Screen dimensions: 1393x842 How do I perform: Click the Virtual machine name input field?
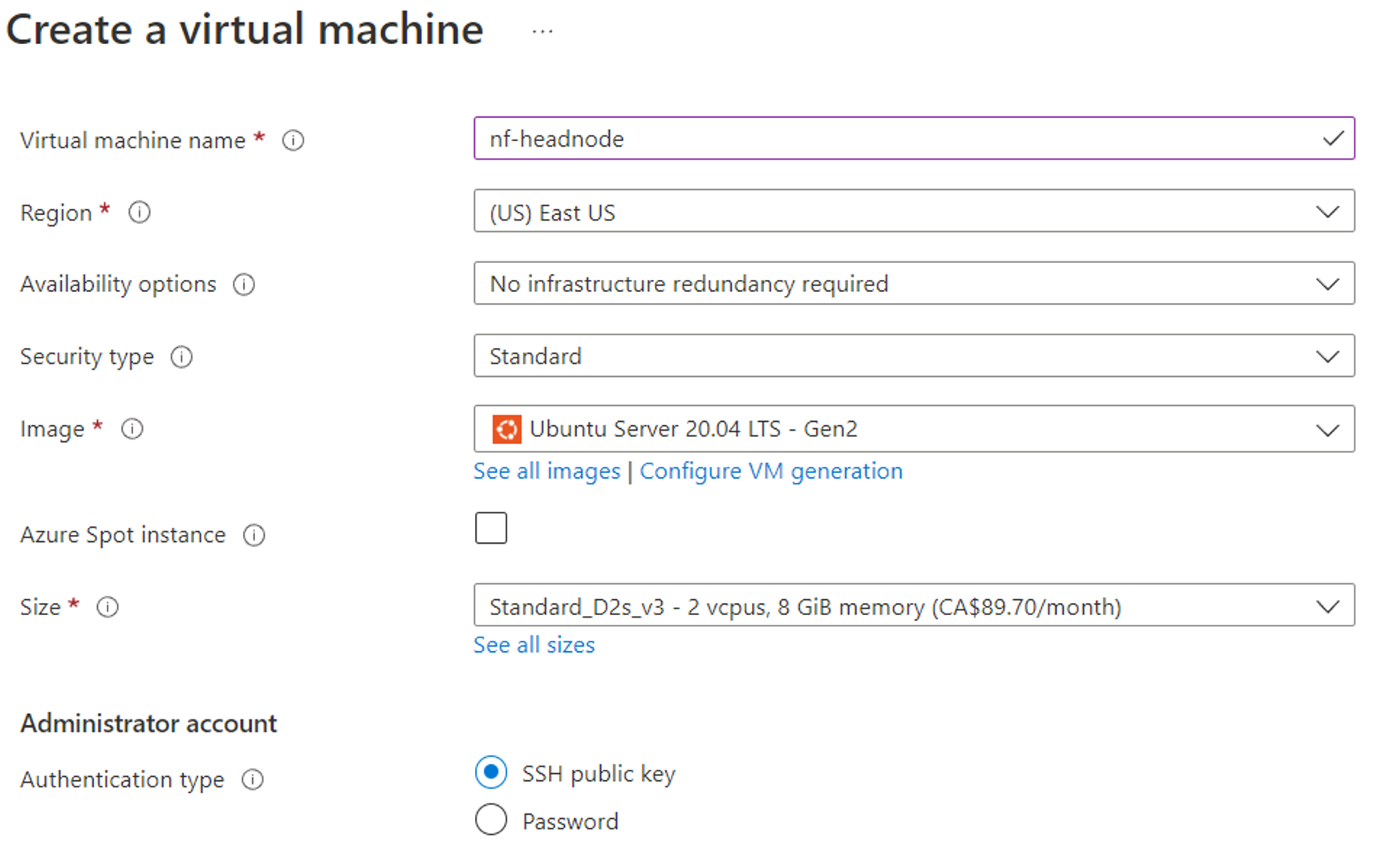pos(899,139)
